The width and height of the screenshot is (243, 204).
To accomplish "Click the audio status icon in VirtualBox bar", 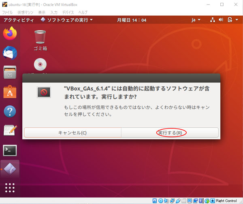I will click(166, 201).
